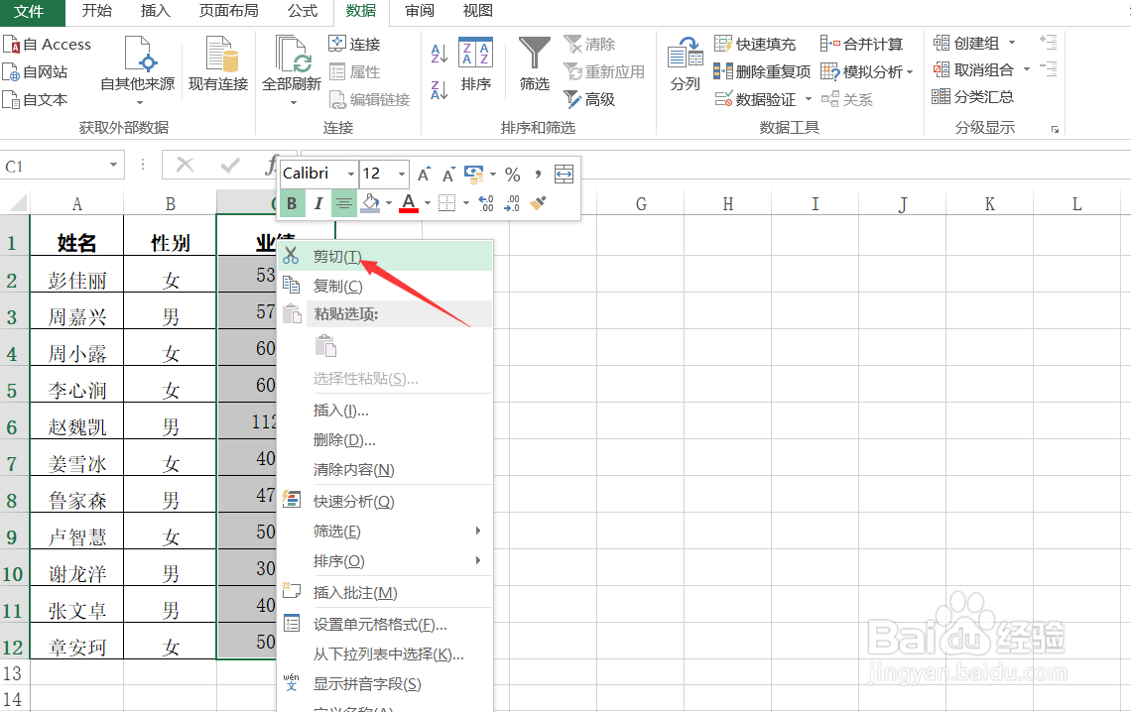Choose 复制(C) from context menu
Viewport: 1131px width, 712px height.
(385, 287)
